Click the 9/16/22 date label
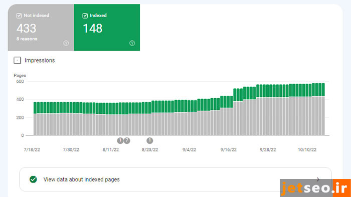The image size is (351, 197). click(228, 150)
